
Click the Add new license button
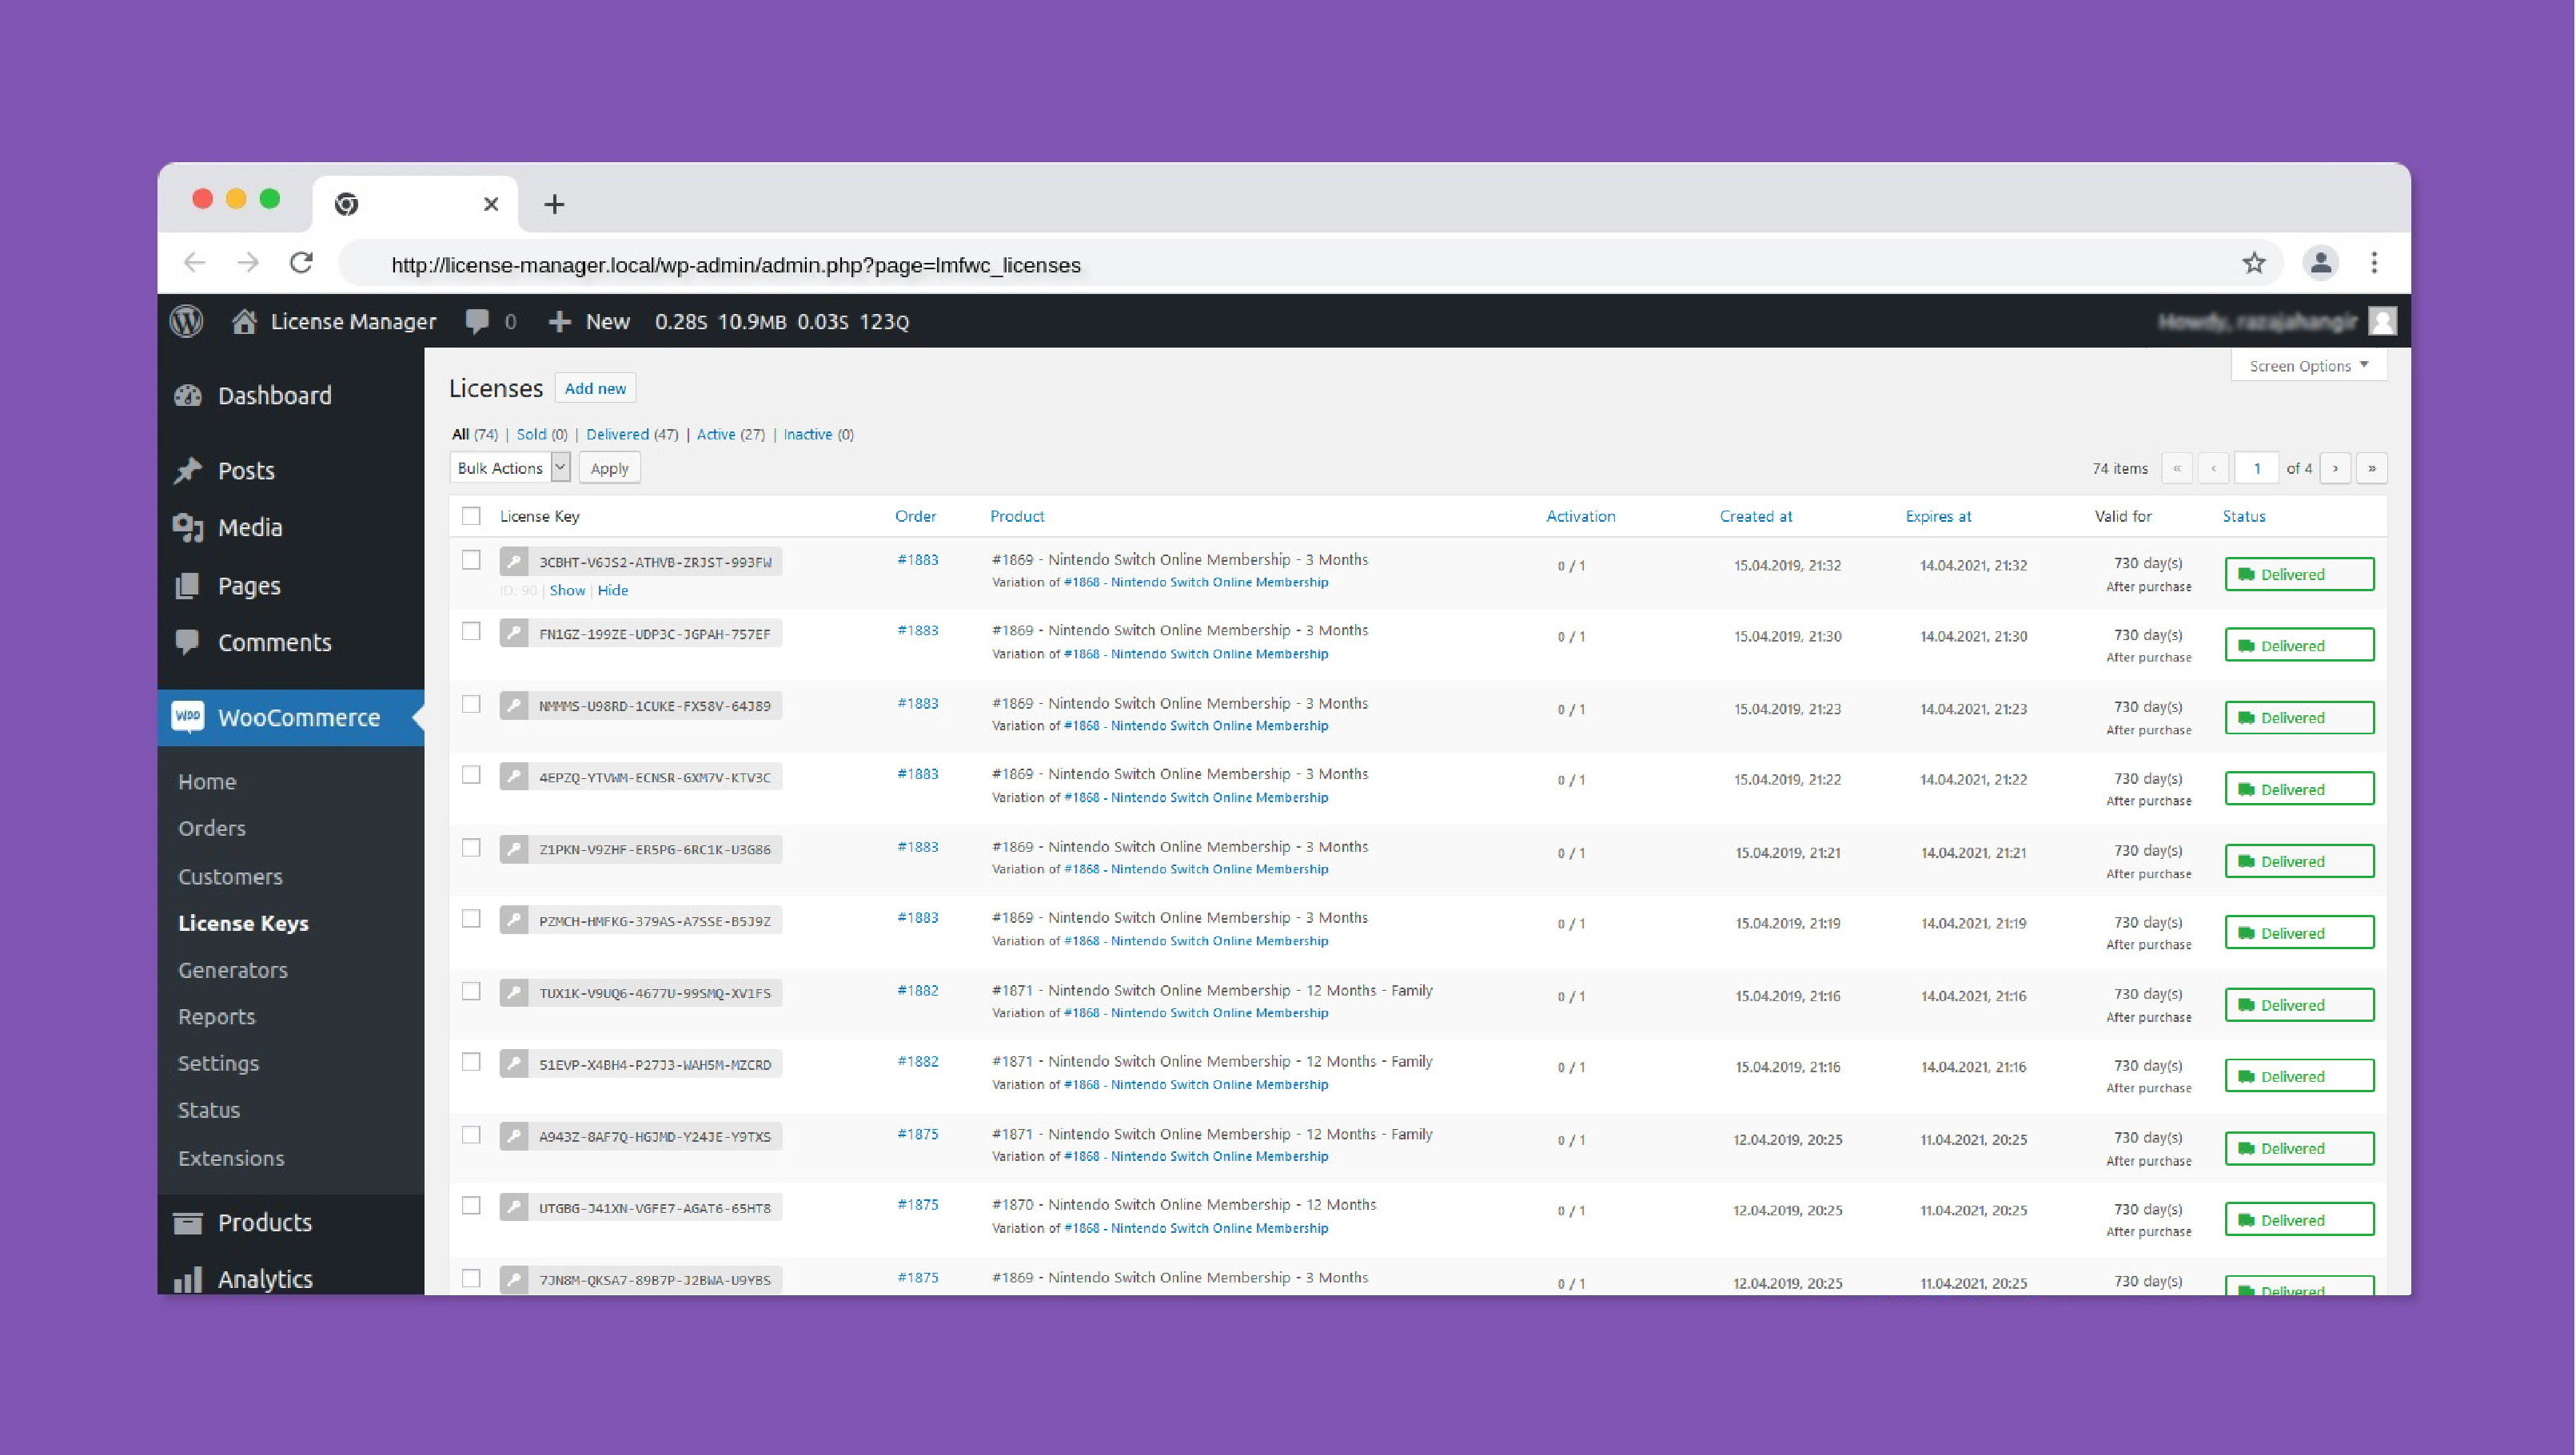(x=596, y=388)
